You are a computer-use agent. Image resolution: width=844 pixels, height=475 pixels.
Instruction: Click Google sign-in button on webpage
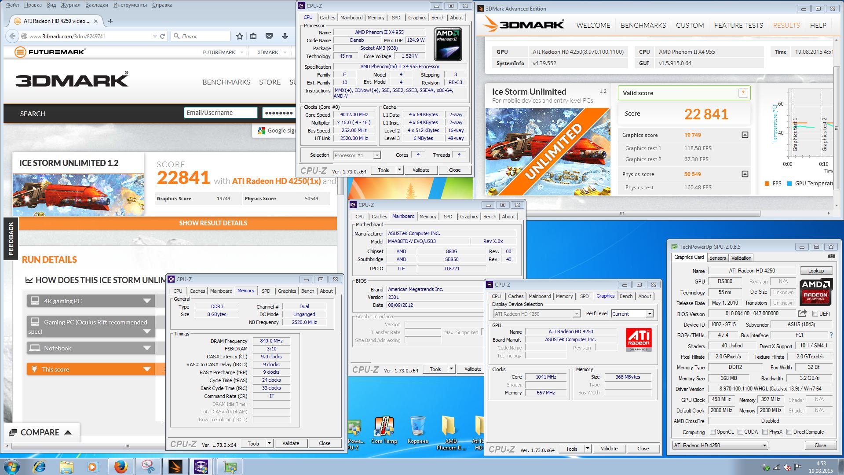pos(274,130)
